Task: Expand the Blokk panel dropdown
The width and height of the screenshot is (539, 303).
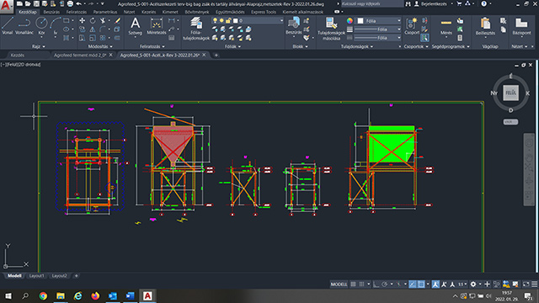Action: click(300, 46)
